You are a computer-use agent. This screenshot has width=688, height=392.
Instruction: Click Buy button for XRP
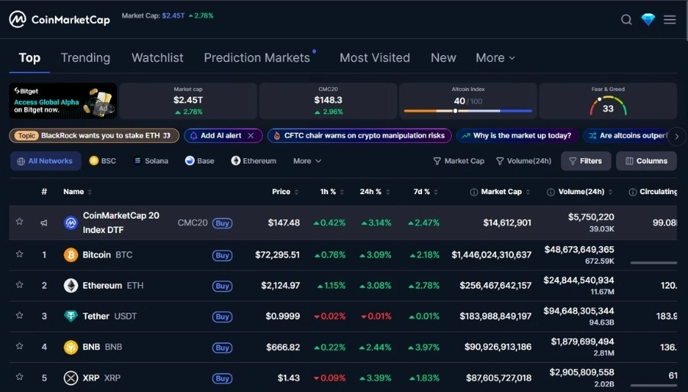[222, 378]
